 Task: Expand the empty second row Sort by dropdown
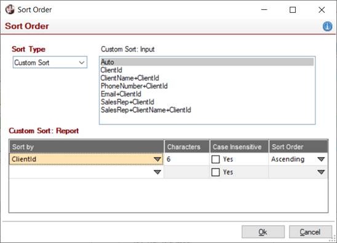click(157, 172)
